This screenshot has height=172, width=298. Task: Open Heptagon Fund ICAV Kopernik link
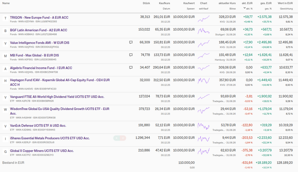coord(60,82)
